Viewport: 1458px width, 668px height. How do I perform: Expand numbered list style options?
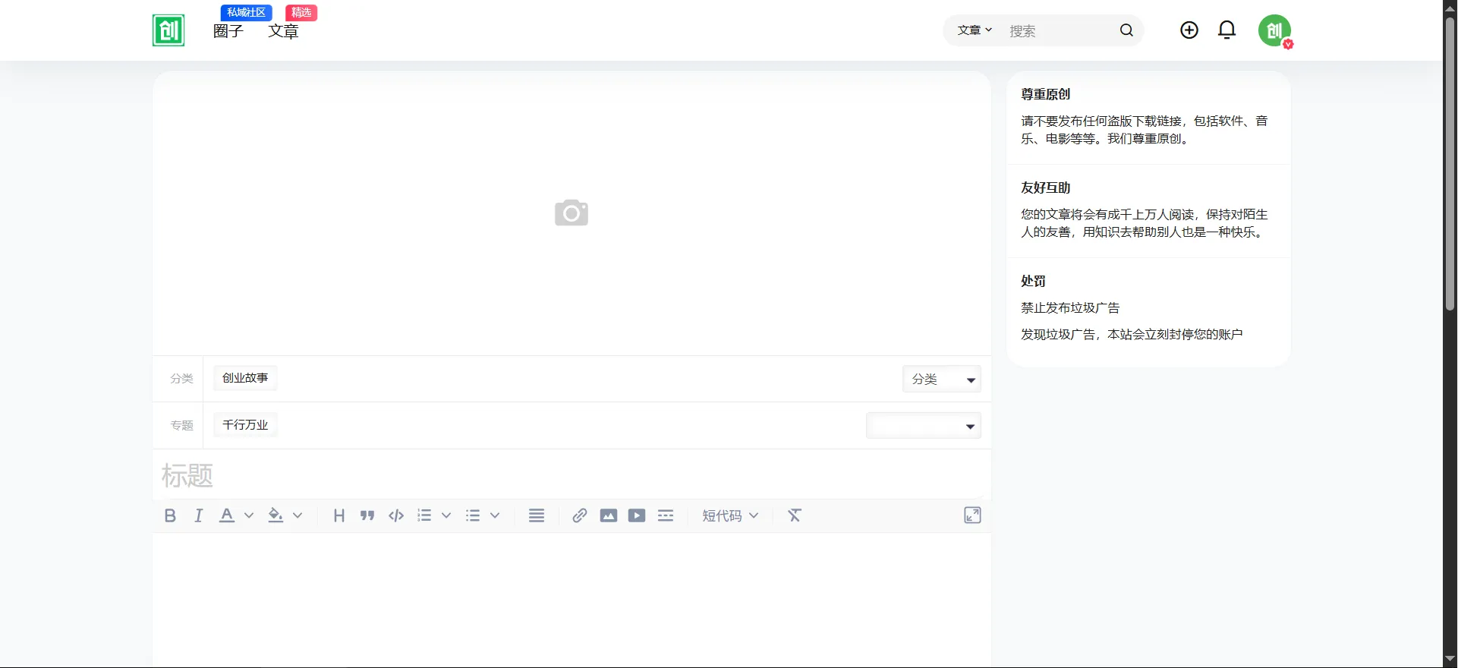pyautogui.click(x=446, y=515)
